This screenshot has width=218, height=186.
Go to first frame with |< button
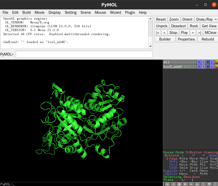(158, 33)
